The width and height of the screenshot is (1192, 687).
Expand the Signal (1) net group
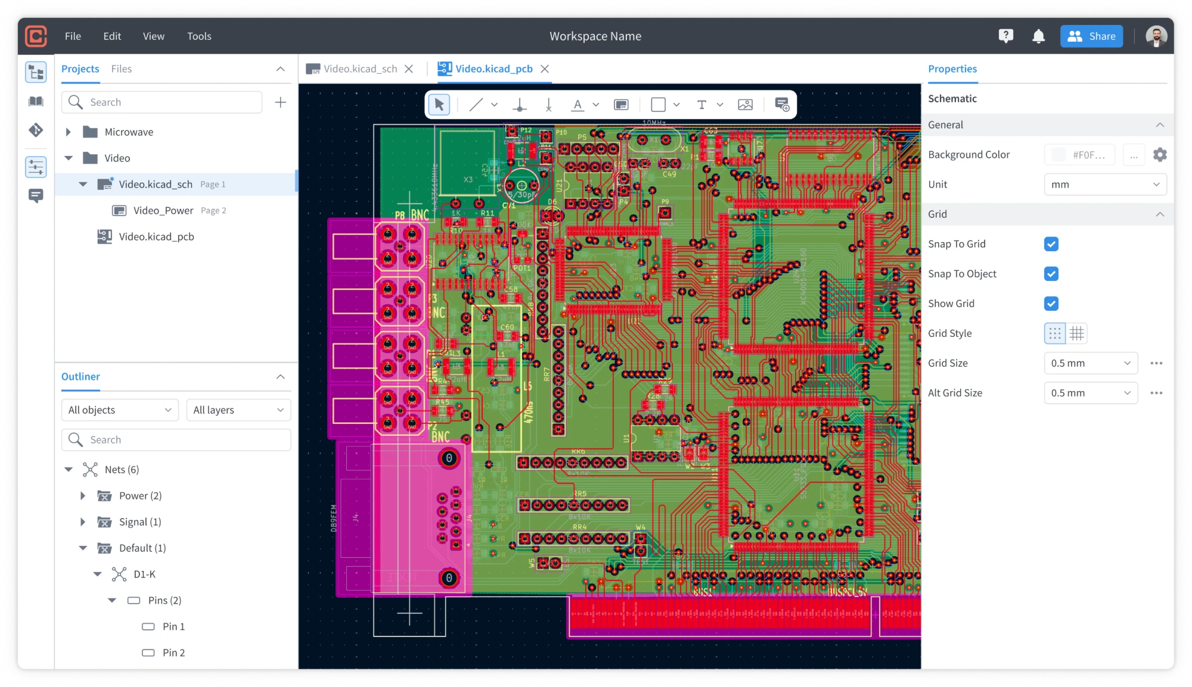[x=83, y=522]
